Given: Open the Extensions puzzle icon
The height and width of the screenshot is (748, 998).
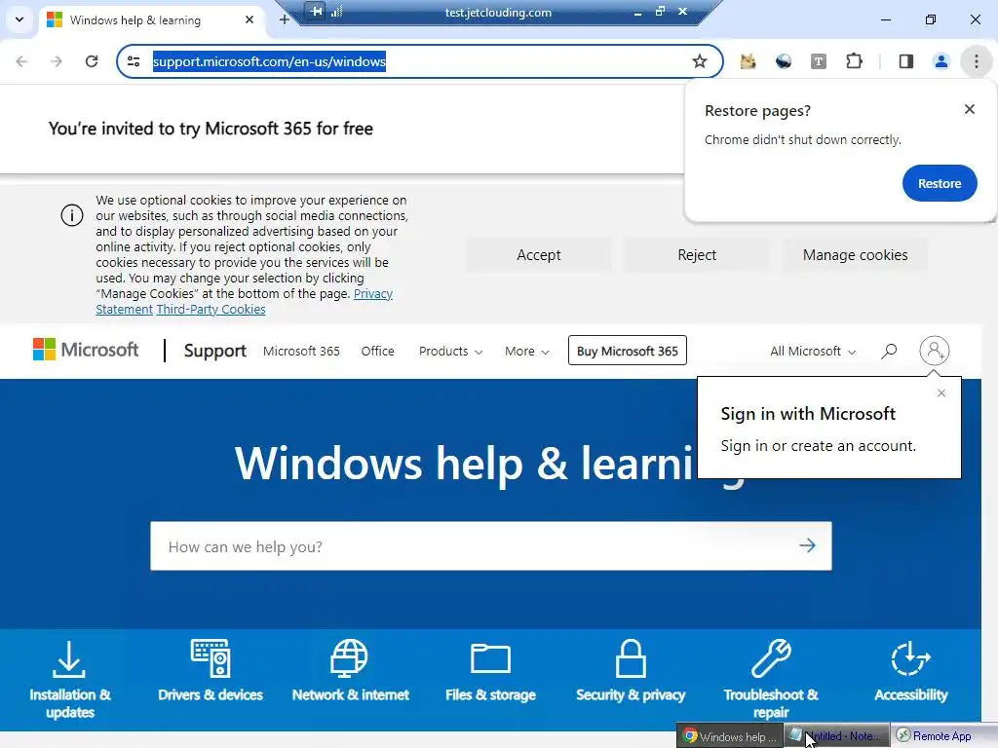Looking at the screenshot, I should click(854, 61).
